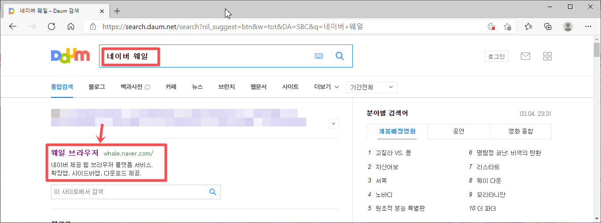
Task: Click the browser address bar URL
Action: (233, 26)
